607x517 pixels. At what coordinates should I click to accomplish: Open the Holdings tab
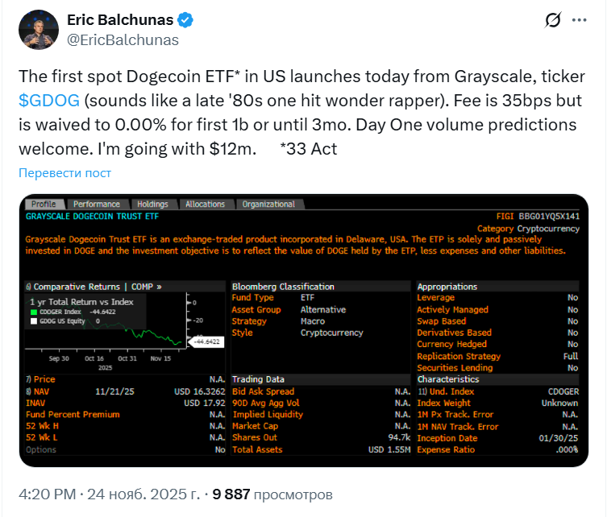152,205
